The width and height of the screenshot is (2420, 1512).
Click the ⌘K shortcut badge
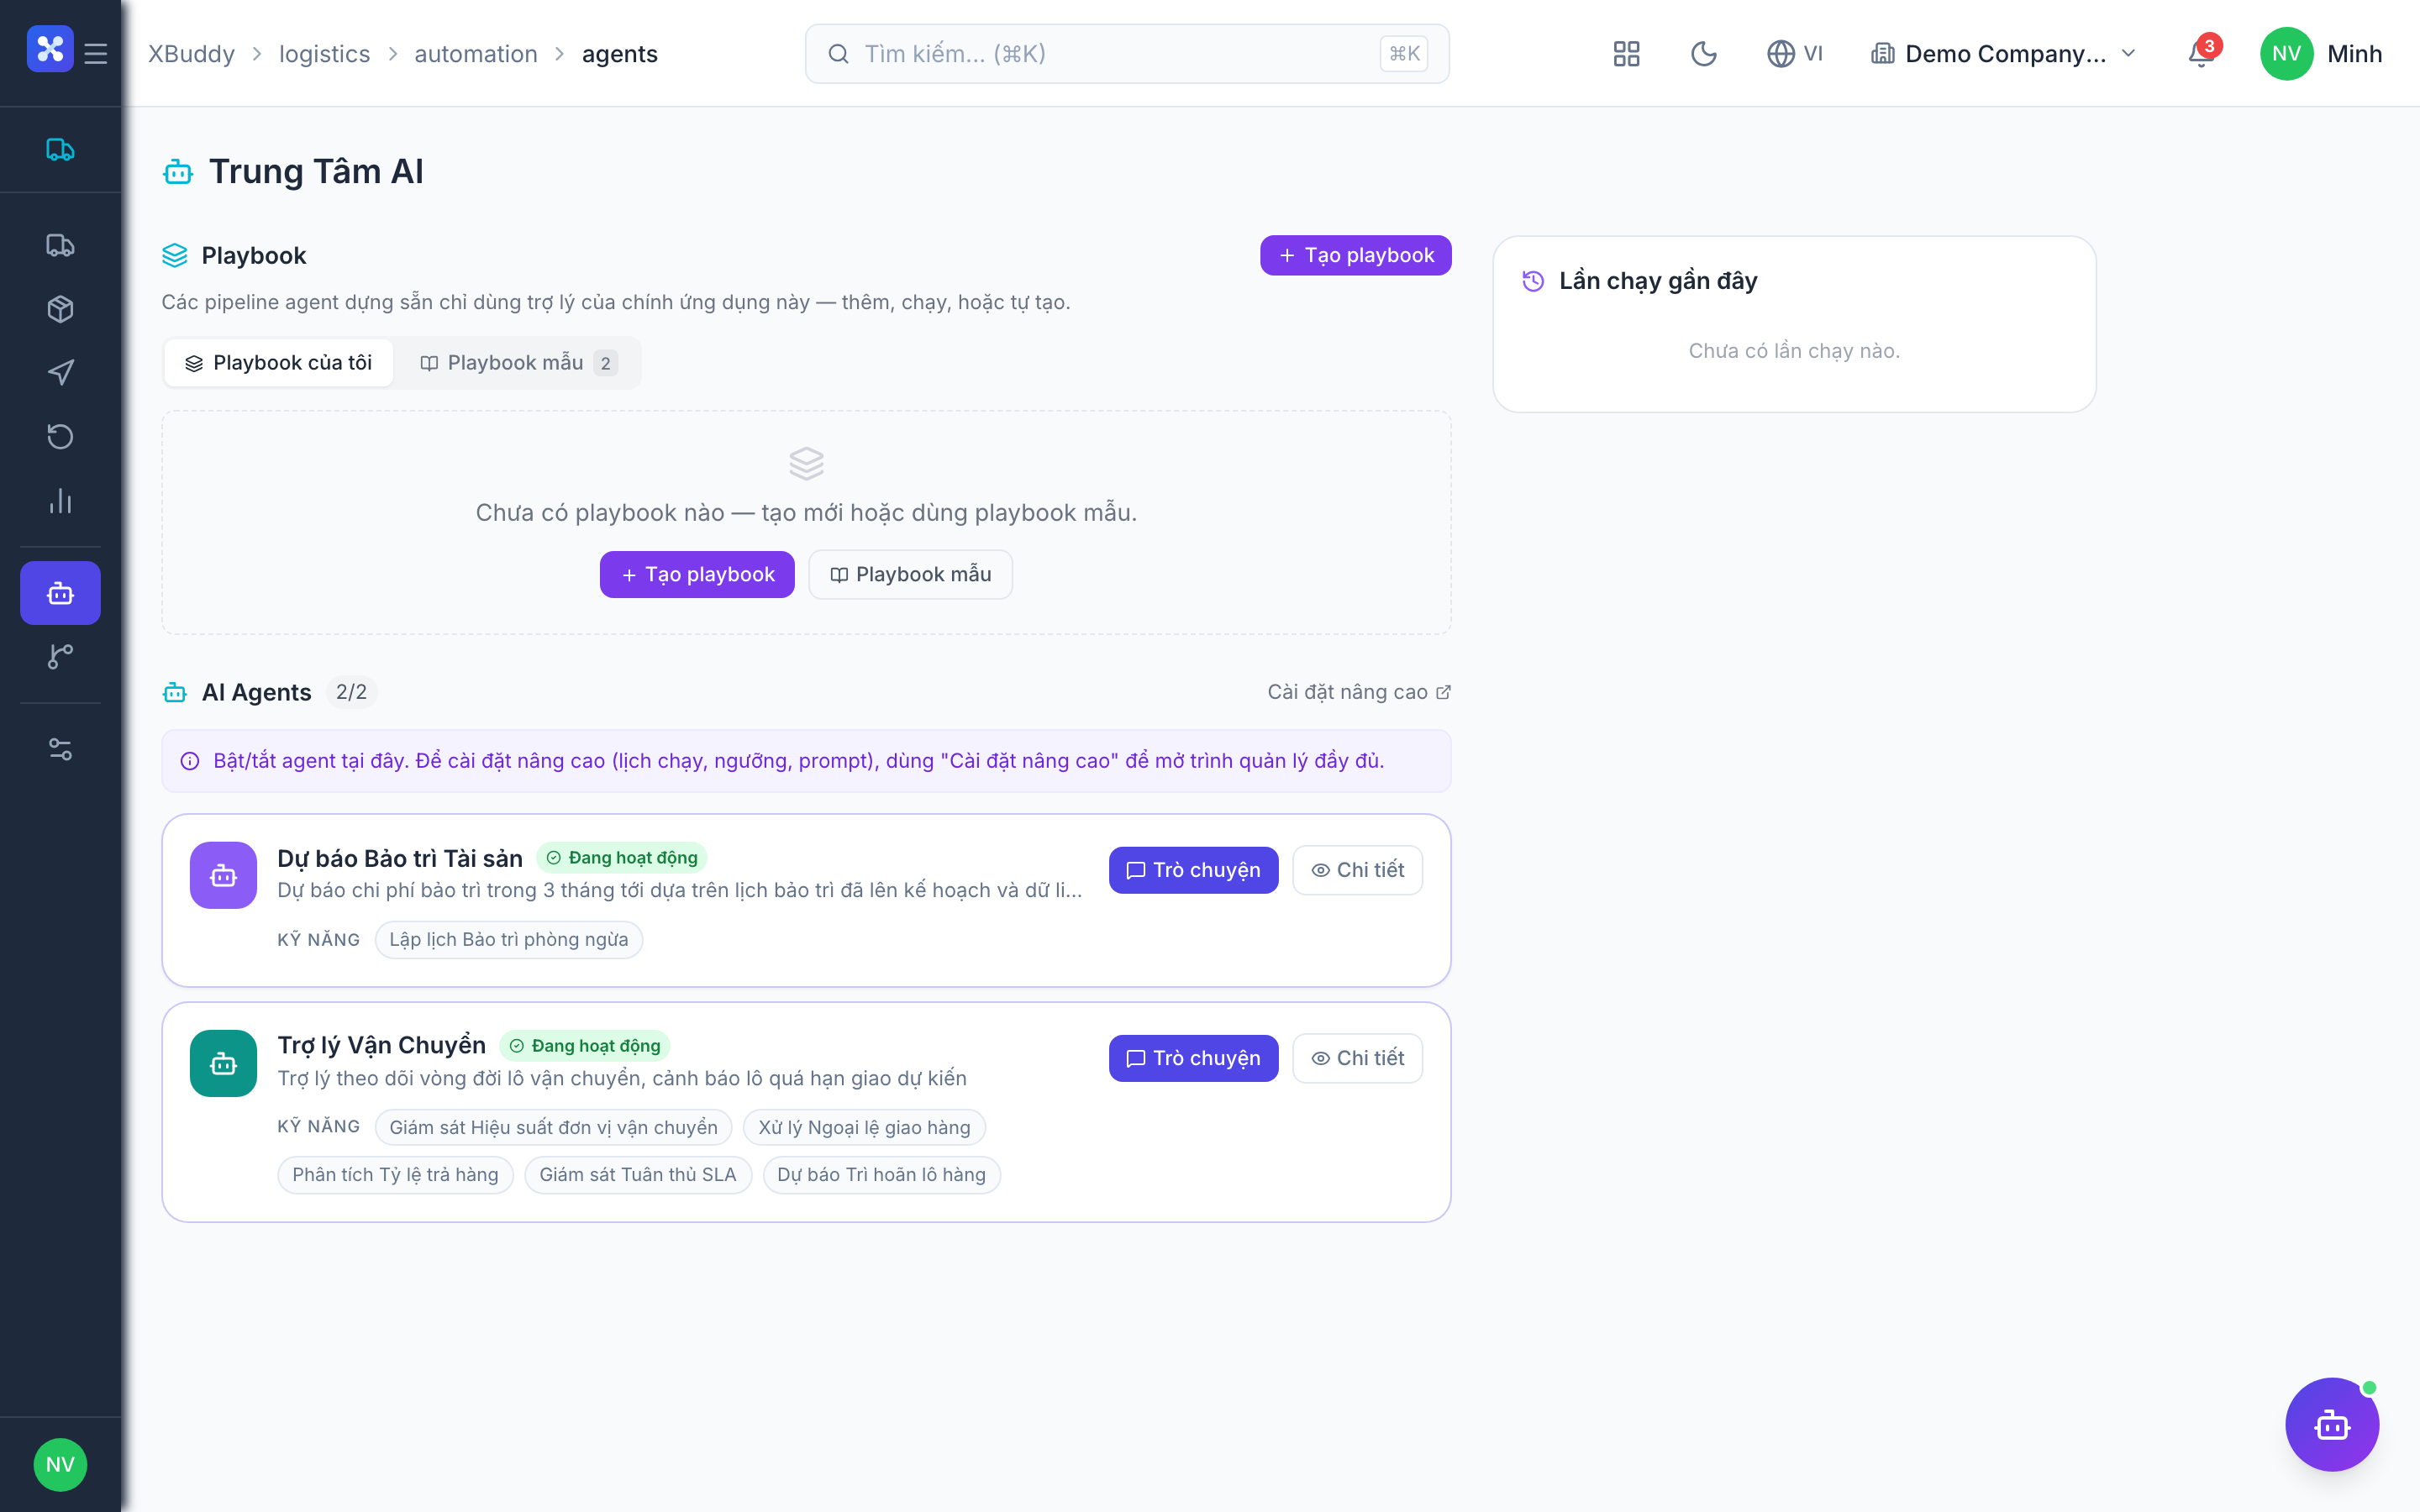[1403, 53]
